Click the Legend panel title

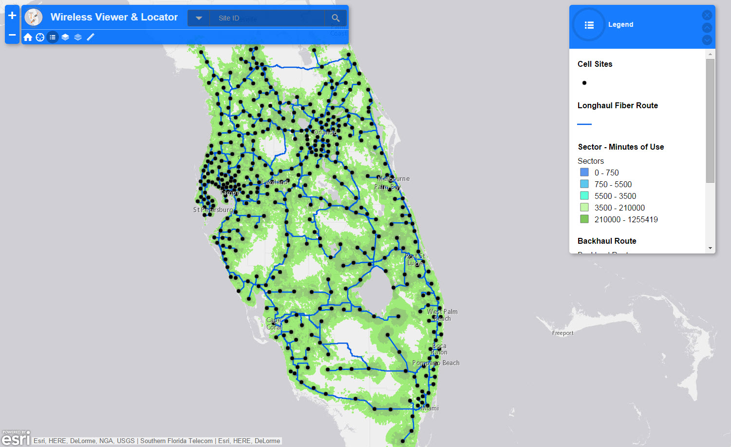pyautogui.click(x=621, y=24)
